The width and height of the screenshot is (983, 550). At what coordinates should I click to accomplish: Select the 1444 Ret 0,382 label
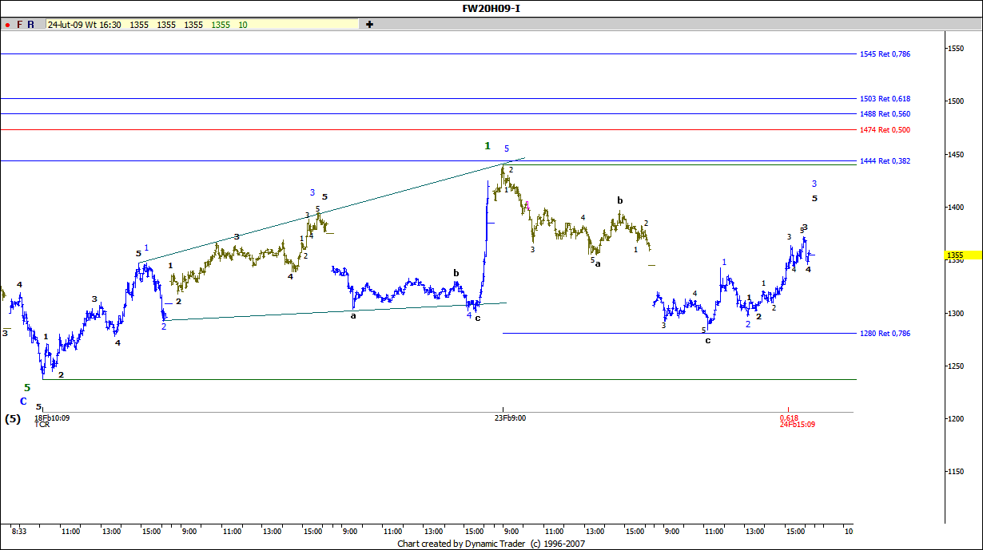(884, 161)
